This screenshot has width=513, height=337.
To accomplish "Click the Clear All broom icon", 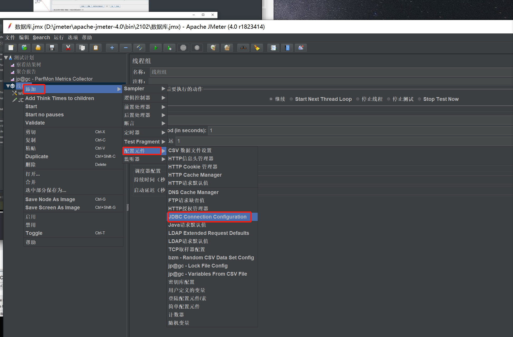I will (x=227, y=48).
